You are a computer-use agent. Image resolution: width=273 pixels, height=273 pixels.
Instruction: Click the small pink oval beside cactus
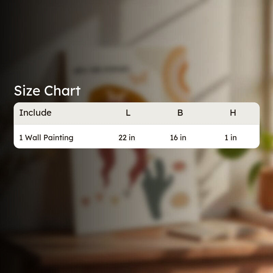click(179, 166)
